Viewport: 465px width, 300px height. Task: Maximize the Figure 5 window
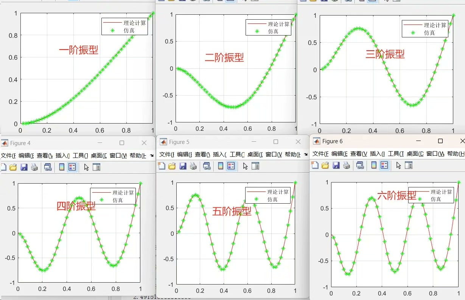(276, 142)
